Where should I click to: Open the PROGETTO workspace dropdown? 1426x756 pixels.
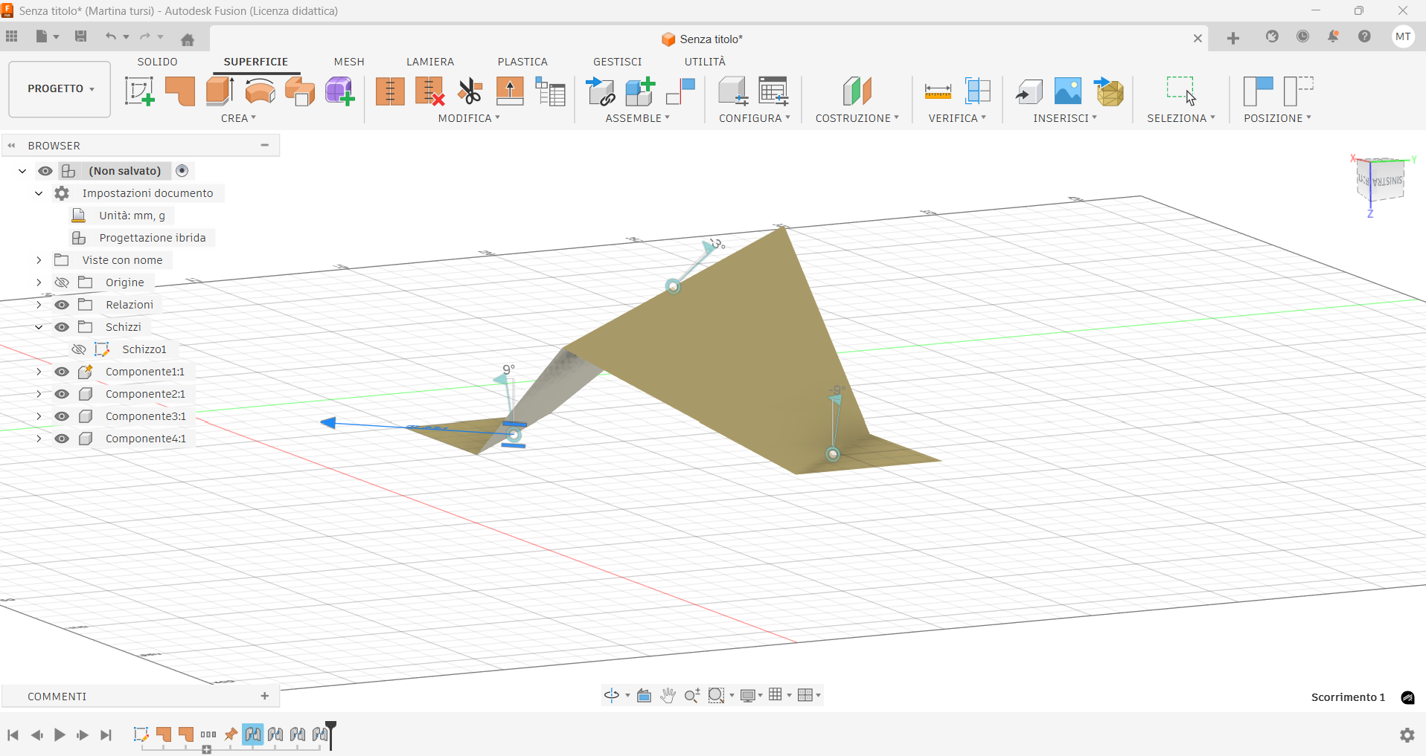click(60, 89)
